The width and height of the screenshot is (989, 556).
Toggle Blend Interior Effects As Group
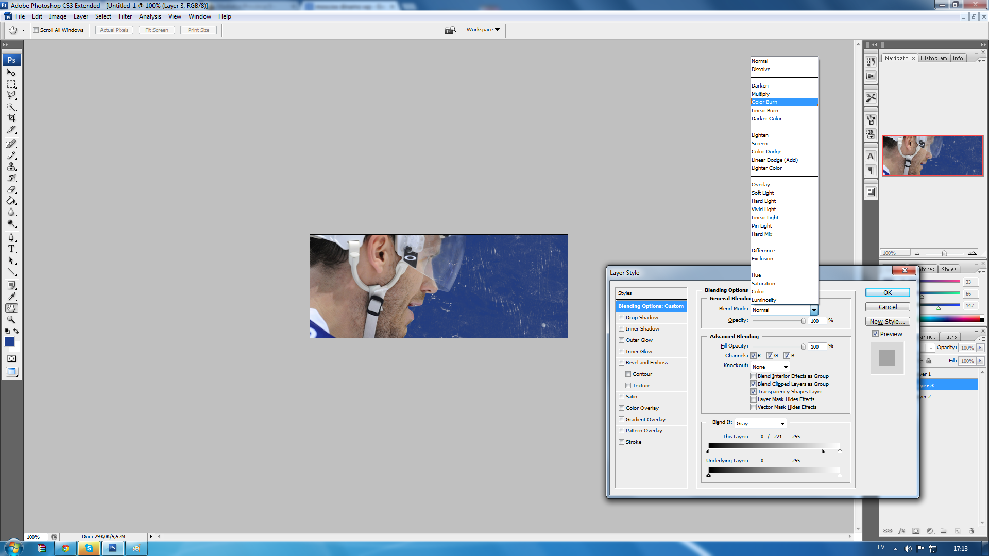[753, 375]
